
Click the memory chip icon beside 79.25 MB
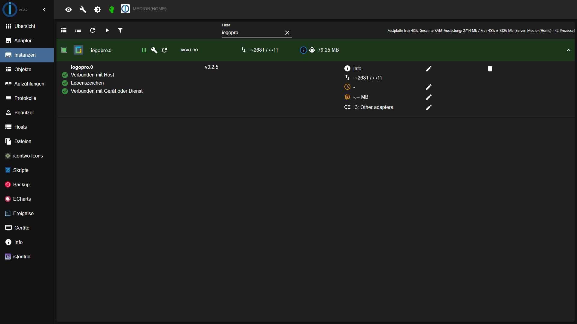(x=312, y=50)
